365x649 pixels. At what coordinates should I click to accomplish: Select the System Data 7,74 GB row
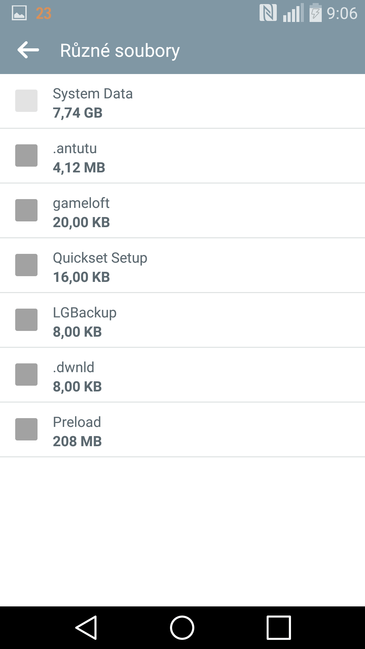click(182, 101)
